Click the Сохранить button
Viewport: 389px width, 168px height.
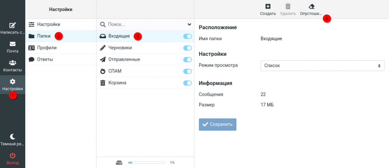(x=217, y=124)
